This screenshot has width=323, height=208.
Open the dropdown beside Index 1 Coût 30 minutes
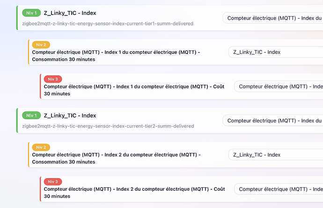coord(279,86)
